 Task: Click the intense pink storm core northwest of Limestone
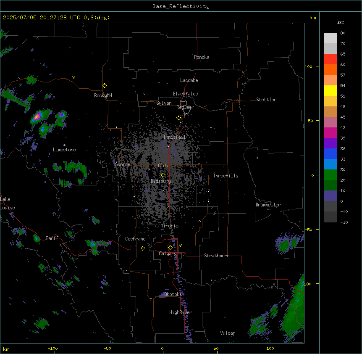37,117
